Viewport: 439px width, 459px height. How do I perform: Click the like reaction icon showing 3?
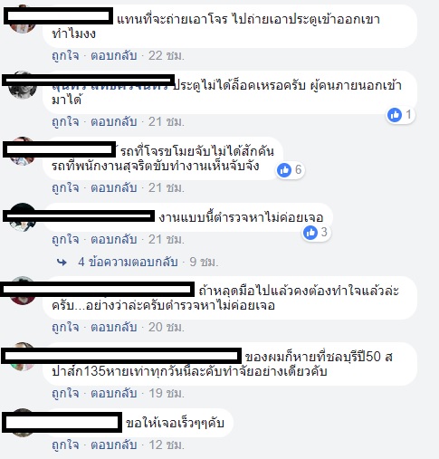click(x=310, y=233)
